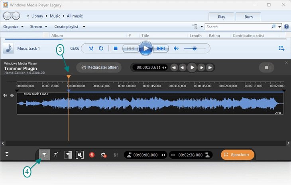The height and width of the screenshot is (185, 291).
Task: Click arrows stepper before end time 00:02:38,000
Action: point(173,155)
